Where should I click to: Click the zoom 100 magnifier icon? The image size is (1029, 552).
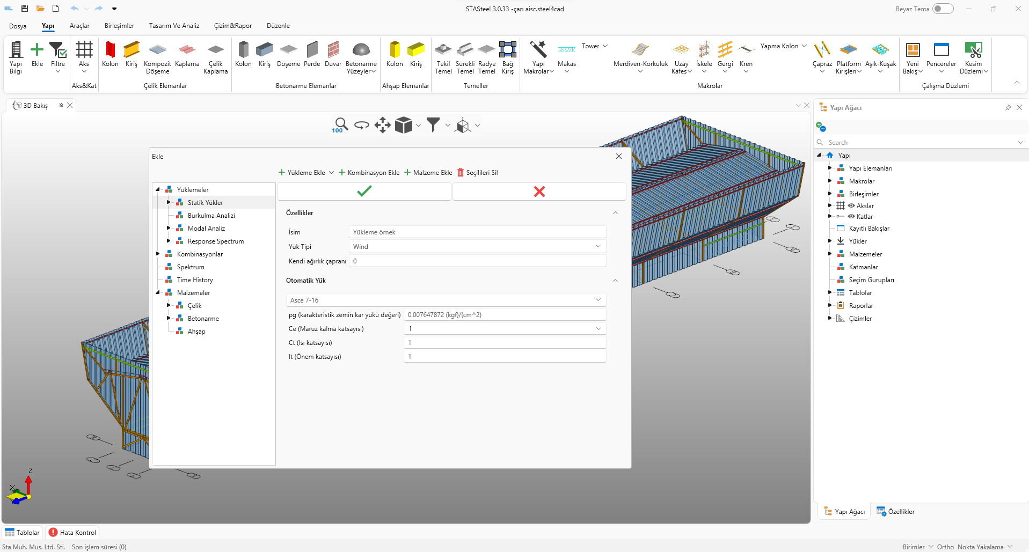pos(340,125)
